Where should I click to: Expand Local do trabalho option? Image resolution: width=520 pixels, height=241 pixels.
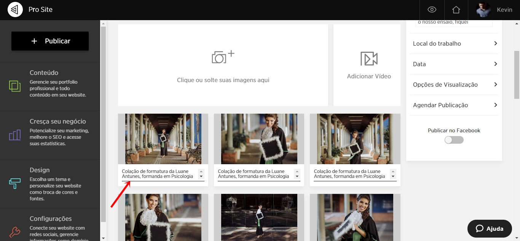[453, 44]
